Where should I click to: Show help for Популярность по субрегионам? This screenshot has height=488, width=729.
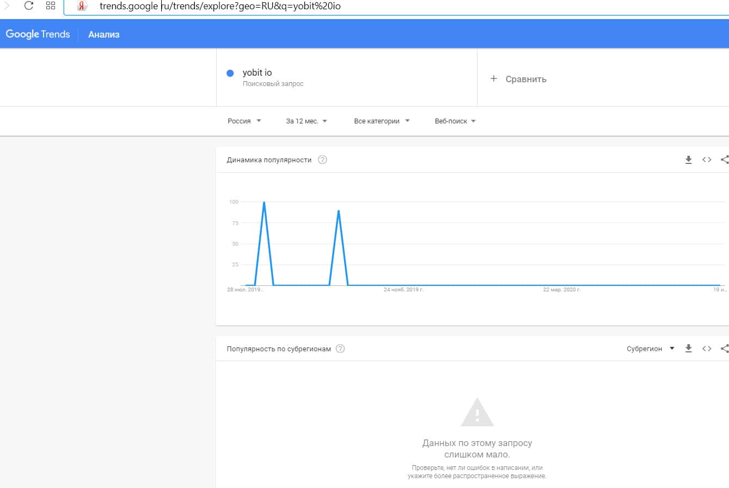pyautogui.click(x=340, y=349)
